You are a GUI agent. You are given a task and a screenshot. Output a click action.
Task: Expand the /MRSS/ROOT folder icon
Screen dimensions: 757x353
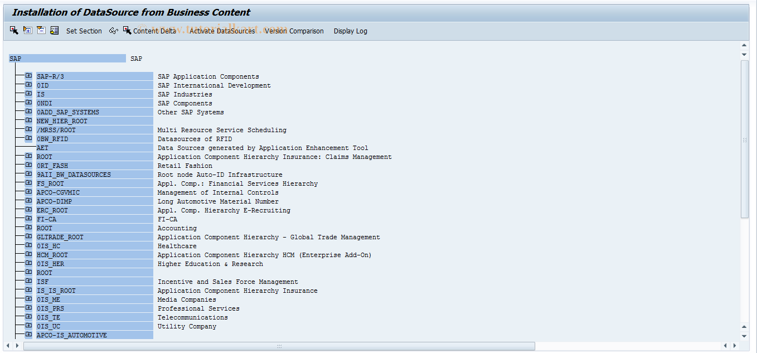coord(28,129)
